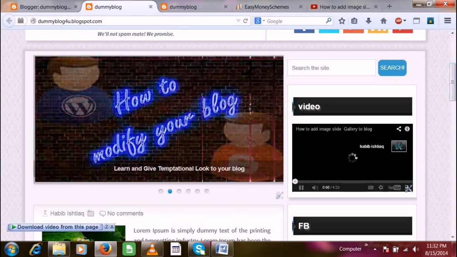Click the magnifier icon in Google search box
This screenshot has height=257, width=457.
pos(328,21)
